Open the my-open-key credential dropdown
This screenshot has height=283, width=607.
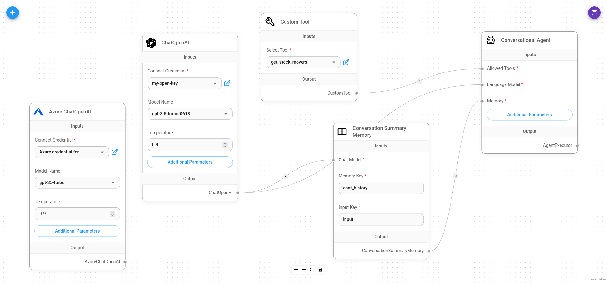(x=184, y=83)
